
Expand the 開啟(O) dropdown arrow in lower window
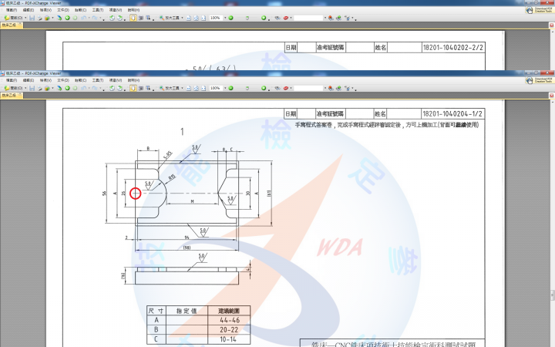(x=25, y=88)
